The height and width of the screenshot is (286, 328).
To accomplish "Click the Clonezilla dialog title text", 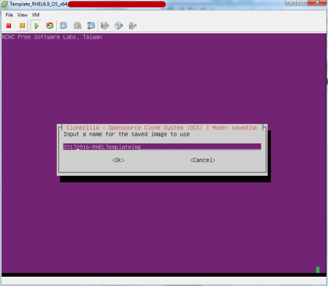I will point(162,128).
